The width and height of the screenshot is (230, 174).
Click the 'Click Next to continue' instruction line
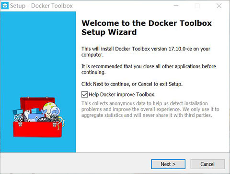[x=132, y=84]
